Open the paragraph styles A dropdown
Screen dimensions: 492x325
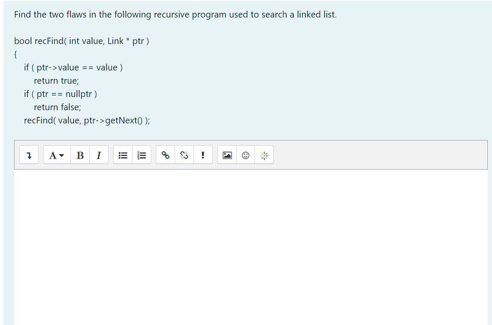[56, 155]
